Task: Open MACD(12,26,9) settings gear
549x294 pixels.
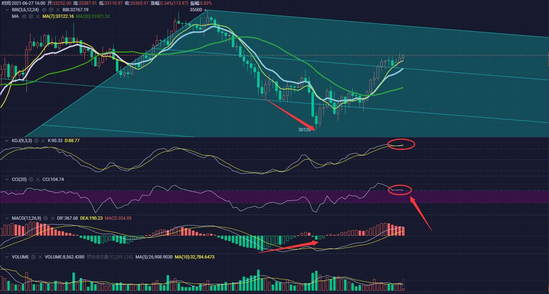Action: point(45,218)
